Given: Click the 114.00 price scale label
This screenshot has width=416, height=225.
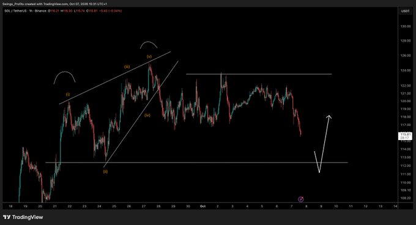Looking at the screenshot, I should pyautogui.click(x=406, y=149).
